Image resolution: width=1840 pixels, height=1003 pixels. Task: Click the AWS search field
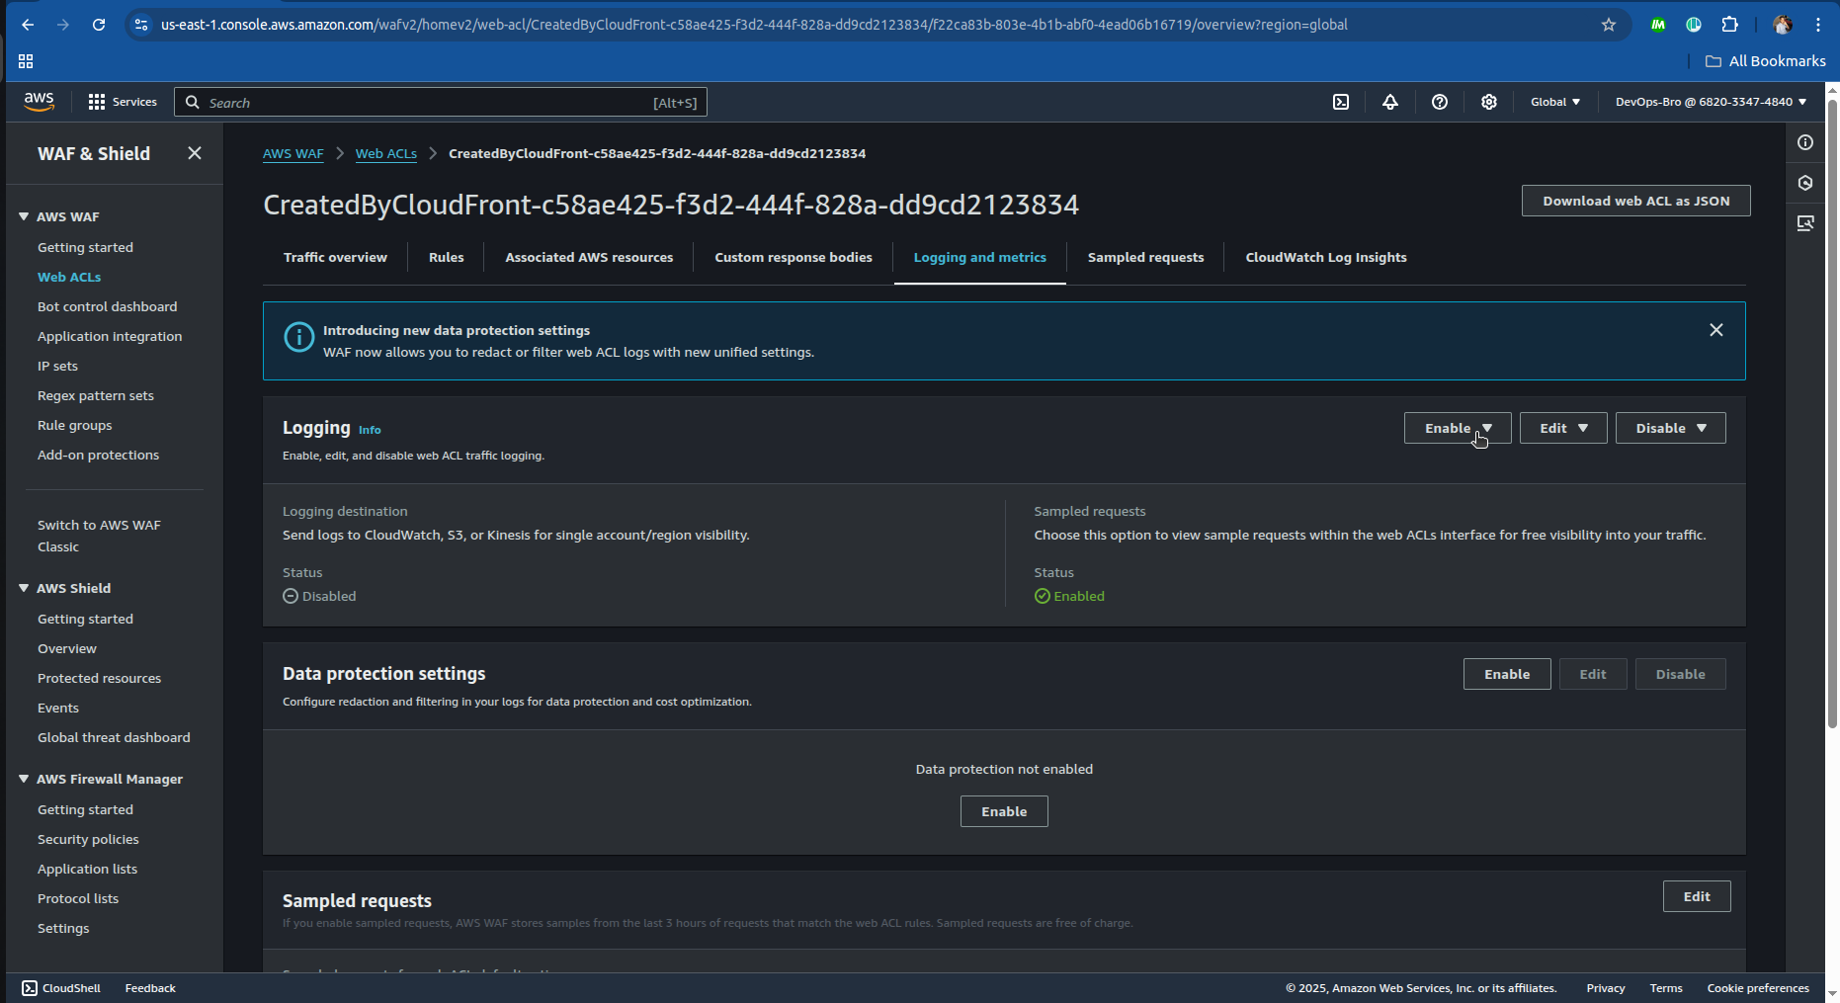coord(441,102)
